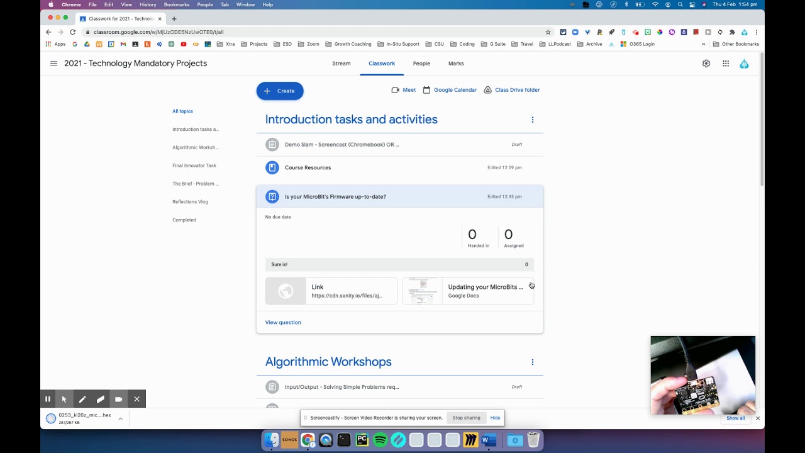This screenshot has width=805, height=453.
Task: Open the Coding bookmarks folder
Action: (x=462, y=44)
